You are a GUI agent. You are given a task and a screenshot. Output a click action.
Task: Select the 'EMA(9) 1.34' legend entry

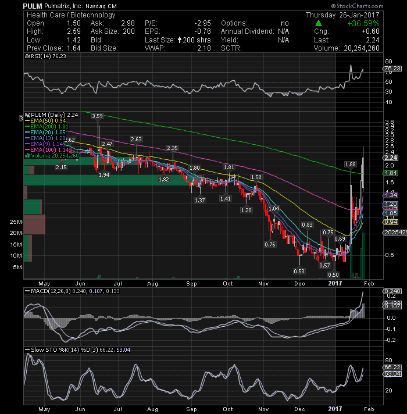47,144
